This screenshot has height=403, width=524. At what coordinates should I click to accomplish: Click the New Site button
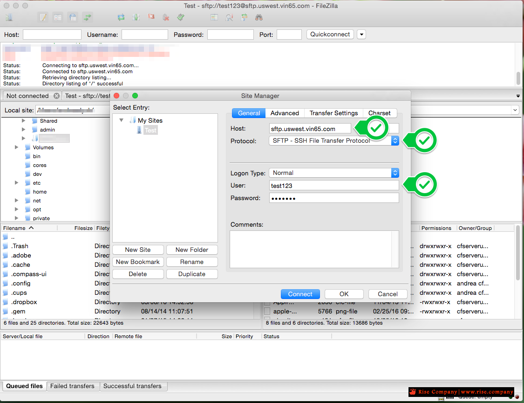(x=138, y=250)
